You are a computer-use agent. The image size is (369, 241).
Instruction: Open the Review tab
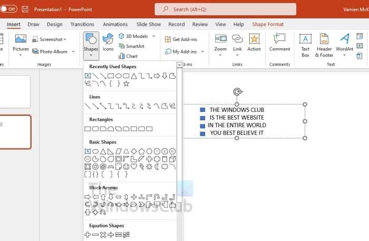tap(200, 24)
